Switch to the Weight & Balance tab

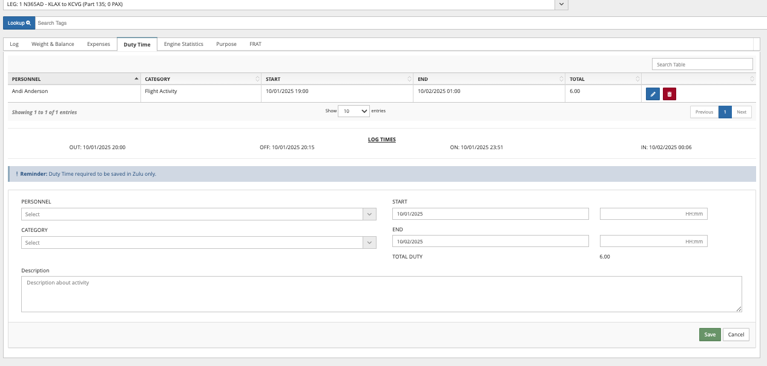pos(53,44)
